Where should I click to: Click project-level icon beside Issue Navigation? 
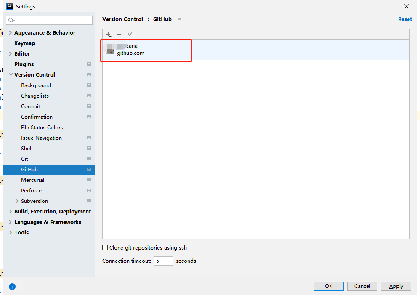tap(89, 138)
